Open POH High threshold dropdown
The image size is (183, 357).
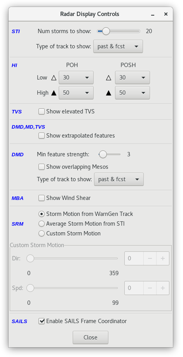tap(76, 93)
